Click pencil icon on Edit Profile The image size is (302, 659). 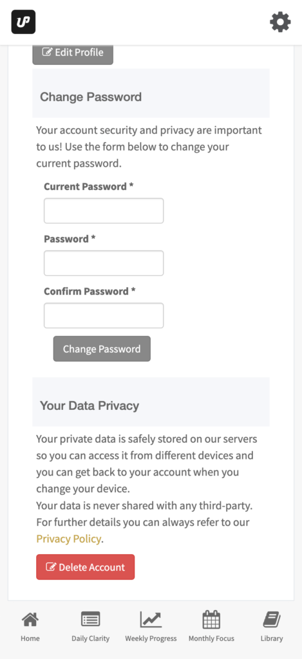point(48,53)
